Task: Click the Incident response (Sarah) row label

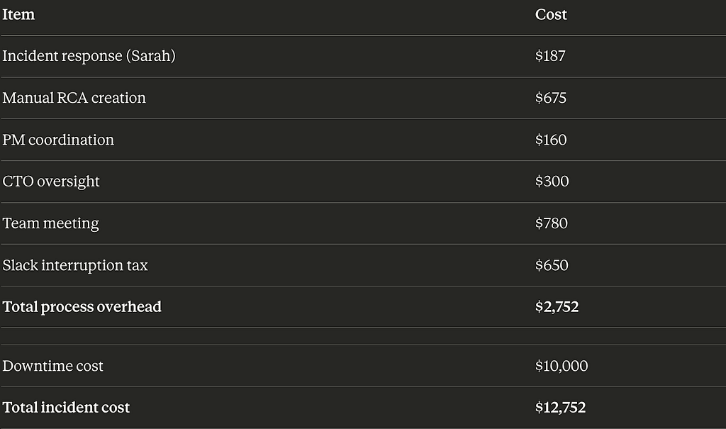Action: (x=89, y=56)
